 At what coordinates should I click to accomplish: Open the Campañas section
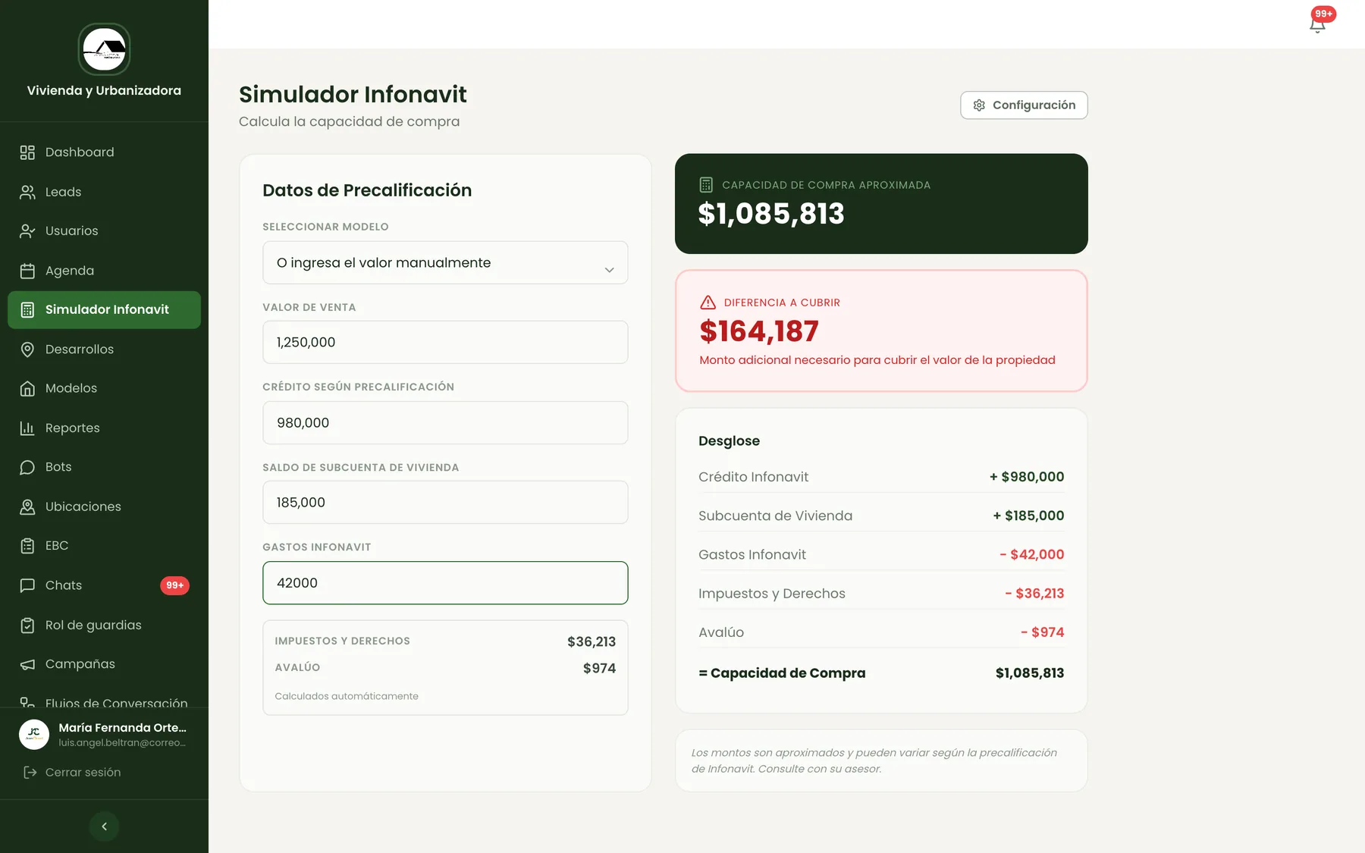coord(105,664)
